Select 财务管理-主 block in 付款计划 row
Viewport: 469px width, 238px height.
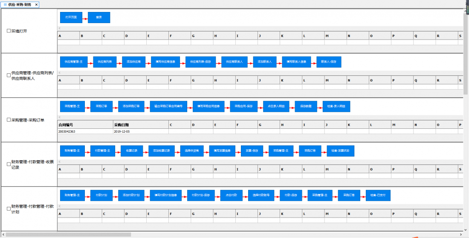72,195
